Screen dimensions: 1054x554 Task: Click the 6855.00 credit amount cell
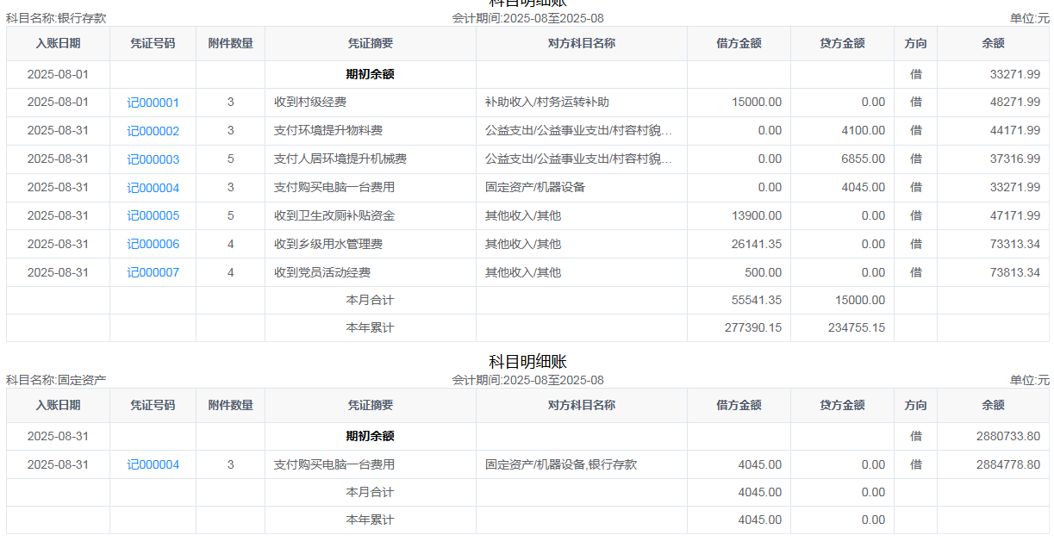[x=863, y=159]
